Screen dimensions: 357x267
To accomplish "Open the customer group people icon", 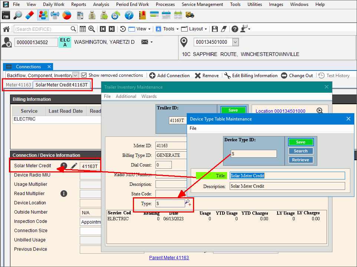I will pyautogui.click(x=43, y=16).
